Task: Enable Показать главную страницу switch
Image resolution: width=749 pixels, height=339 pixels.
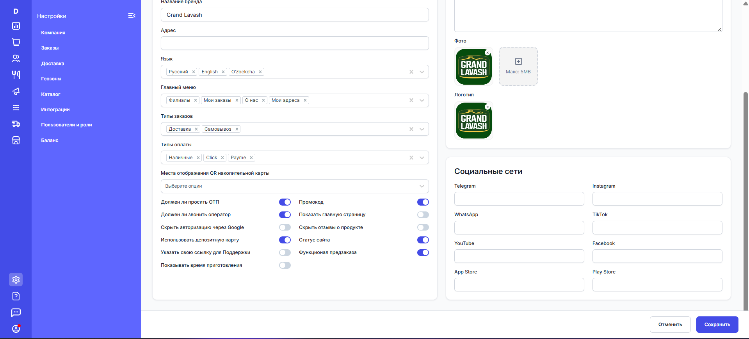Action: [423, 215]
